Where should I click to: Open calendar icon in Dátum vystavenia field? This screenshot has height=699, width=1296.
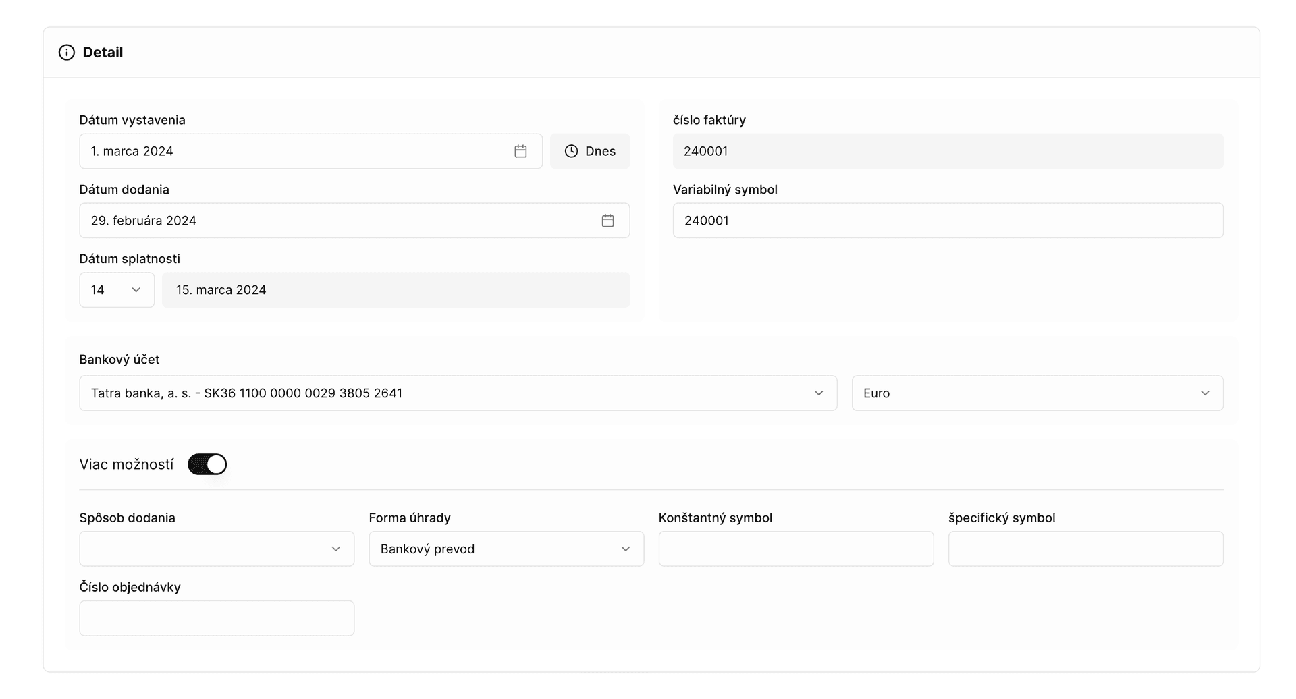pos(520,151)
